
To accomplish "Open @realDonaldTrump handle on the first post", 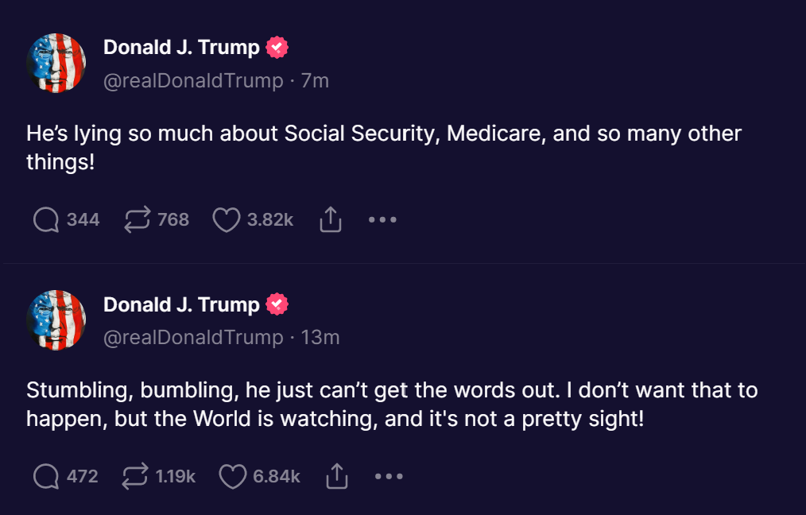I will [x=193, y=81].
